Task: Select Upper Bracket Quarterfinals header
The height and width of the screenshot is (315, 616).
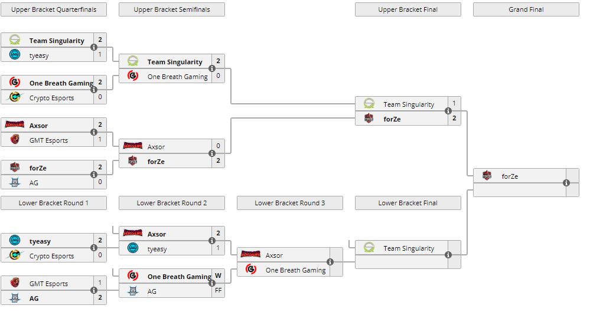Action: click(54, 9)
